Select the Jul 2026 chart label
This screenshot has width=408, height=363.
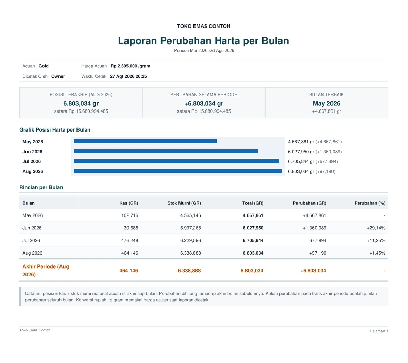pyautogui.click(x=32, y=161)
